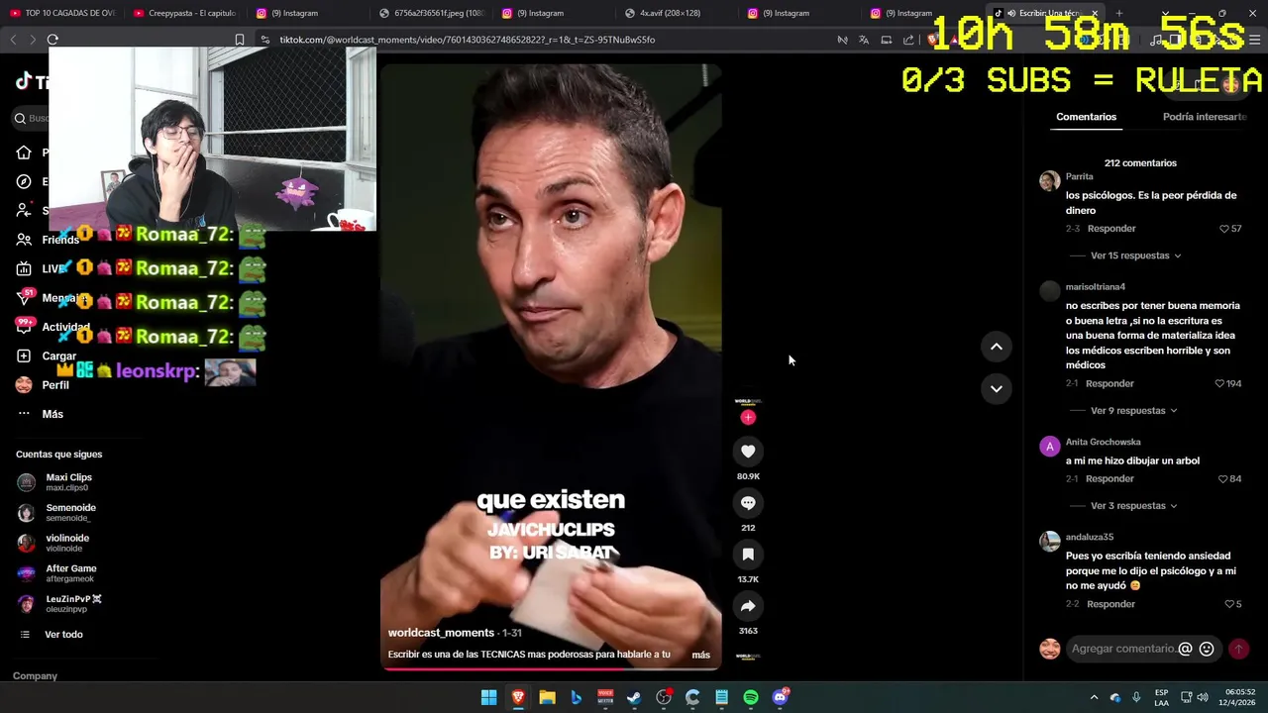Open the TOP 10 CAGADAS browser tab
Viewport: 1268px width, 713px height.
pos(61,13)
